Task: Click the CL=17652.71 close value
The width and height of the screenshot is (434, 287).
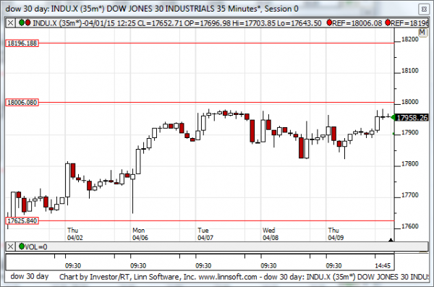Action: click(160, 23)
